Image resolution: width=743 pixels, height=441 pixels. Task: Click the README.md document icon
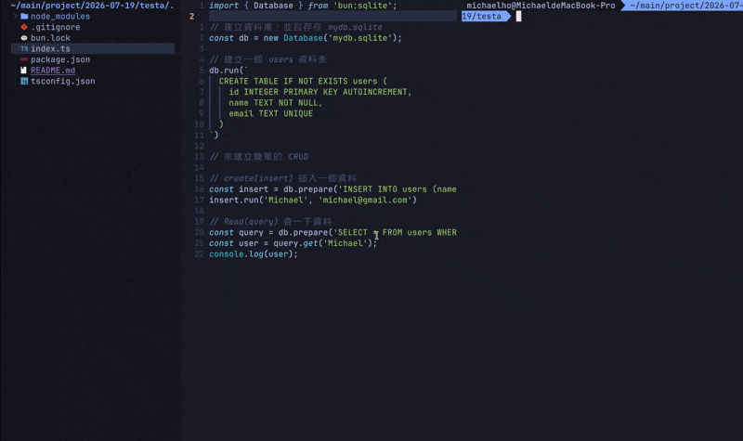pyautogui.click(x=24, y=71)
